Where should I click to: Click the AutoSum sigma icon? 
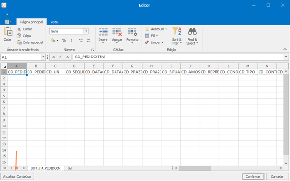click(147, 29)
